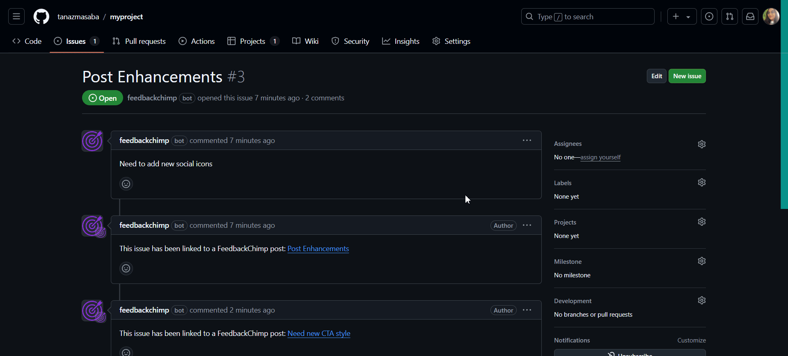Open the Post Enhancements FeedbackChimp link

[x=318, y=249]
